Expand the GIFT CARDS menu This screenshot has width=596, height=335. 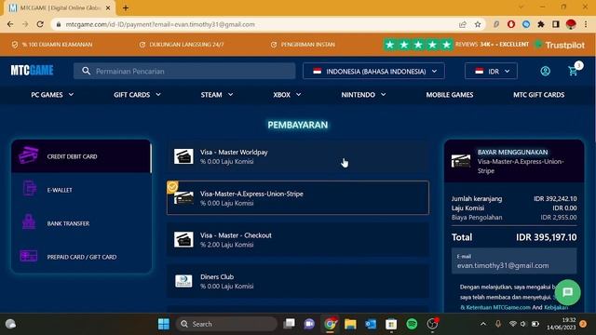click(x=137, y=95)
